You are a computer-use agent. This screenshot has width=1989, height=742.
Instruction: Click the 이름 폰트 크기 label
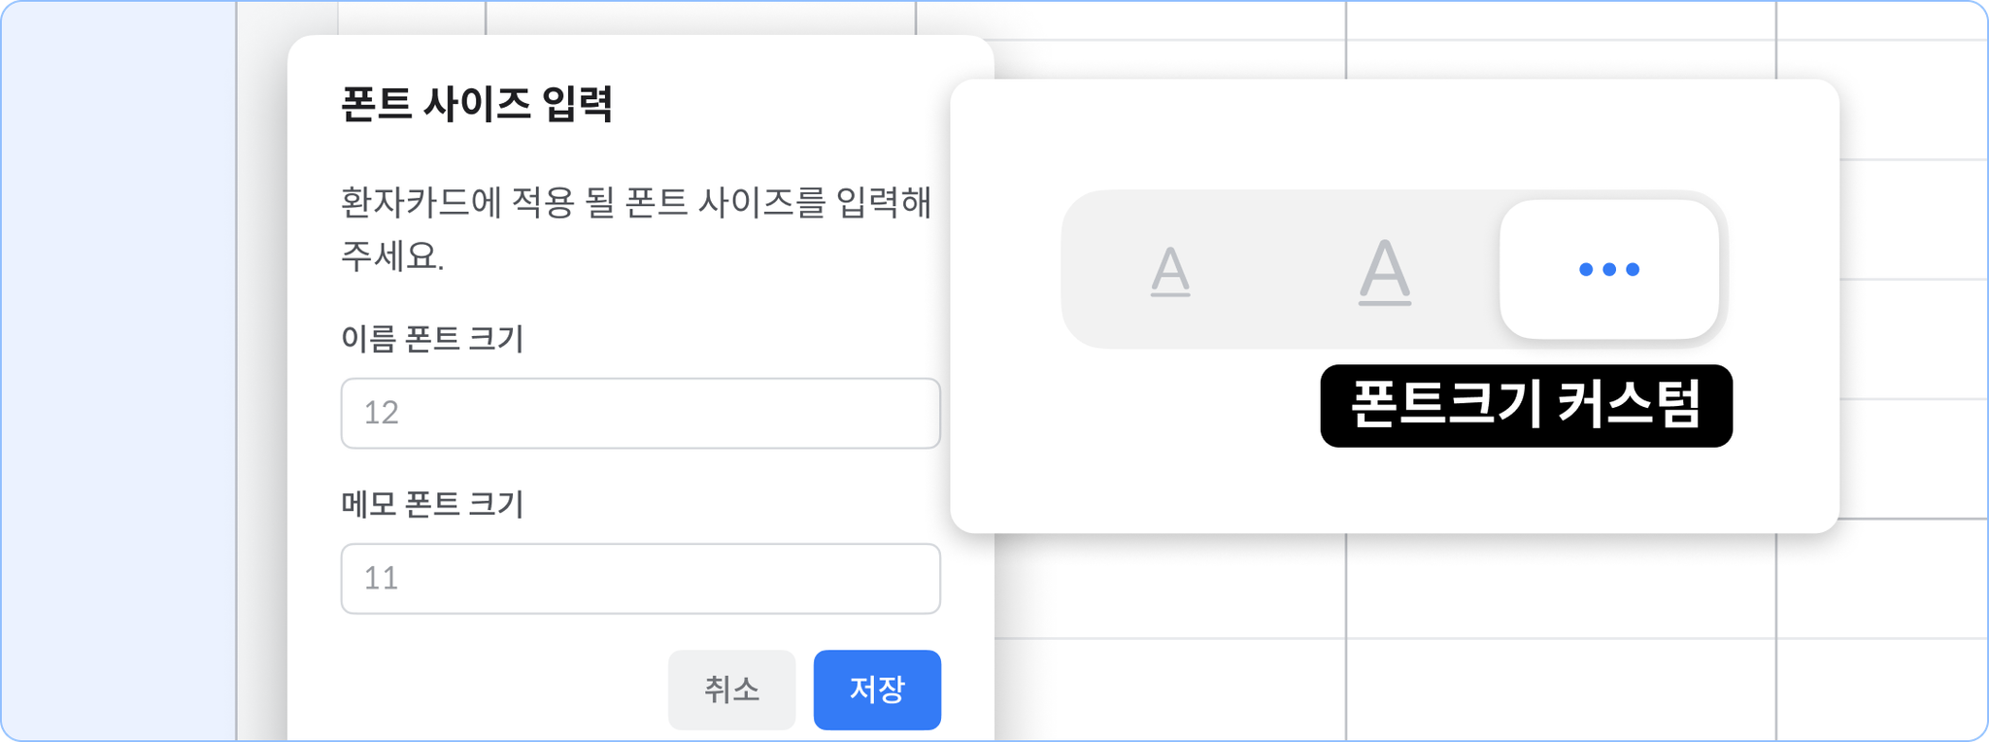(432, 339)
